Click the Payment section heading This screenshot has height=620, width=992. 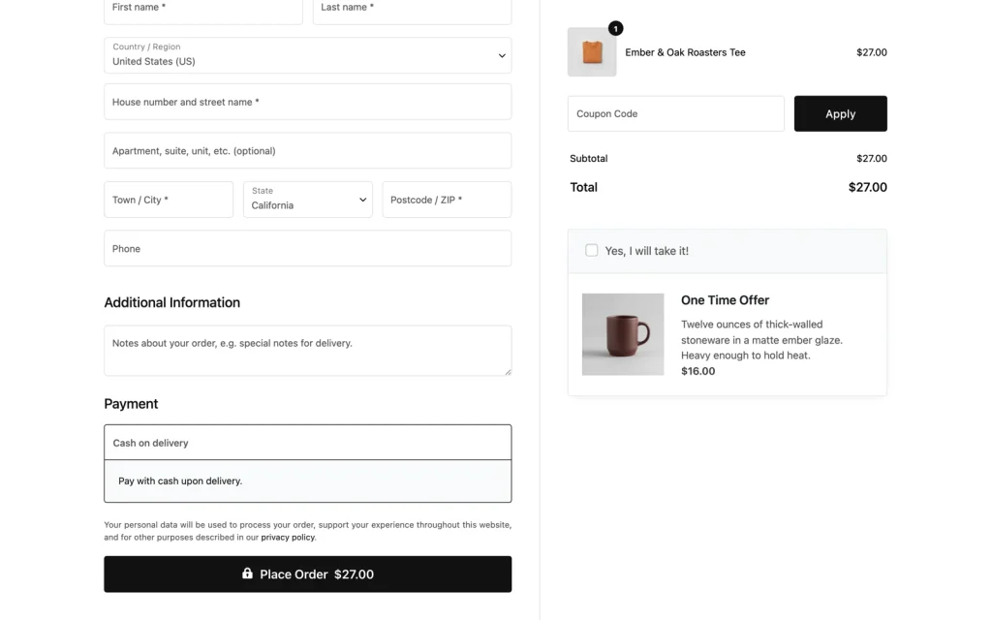click(131, 404)
